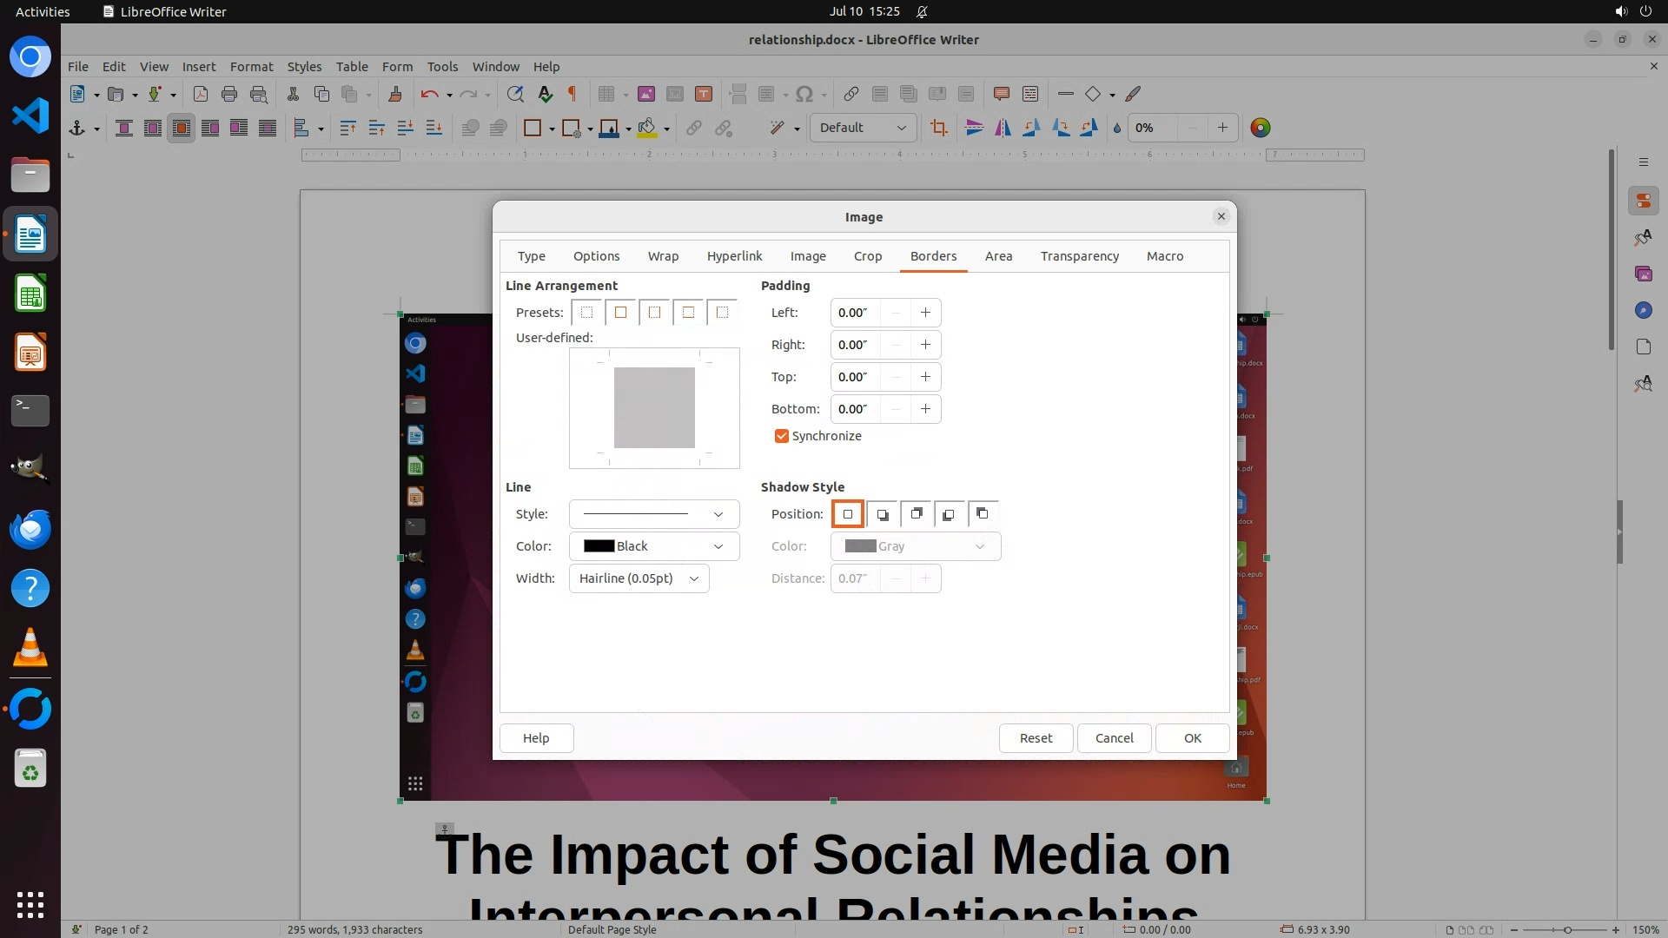The width and height of the screenshot is (1668, 938).
Task: Click the image Color filter icon
Action: (x=1260, y=128)
